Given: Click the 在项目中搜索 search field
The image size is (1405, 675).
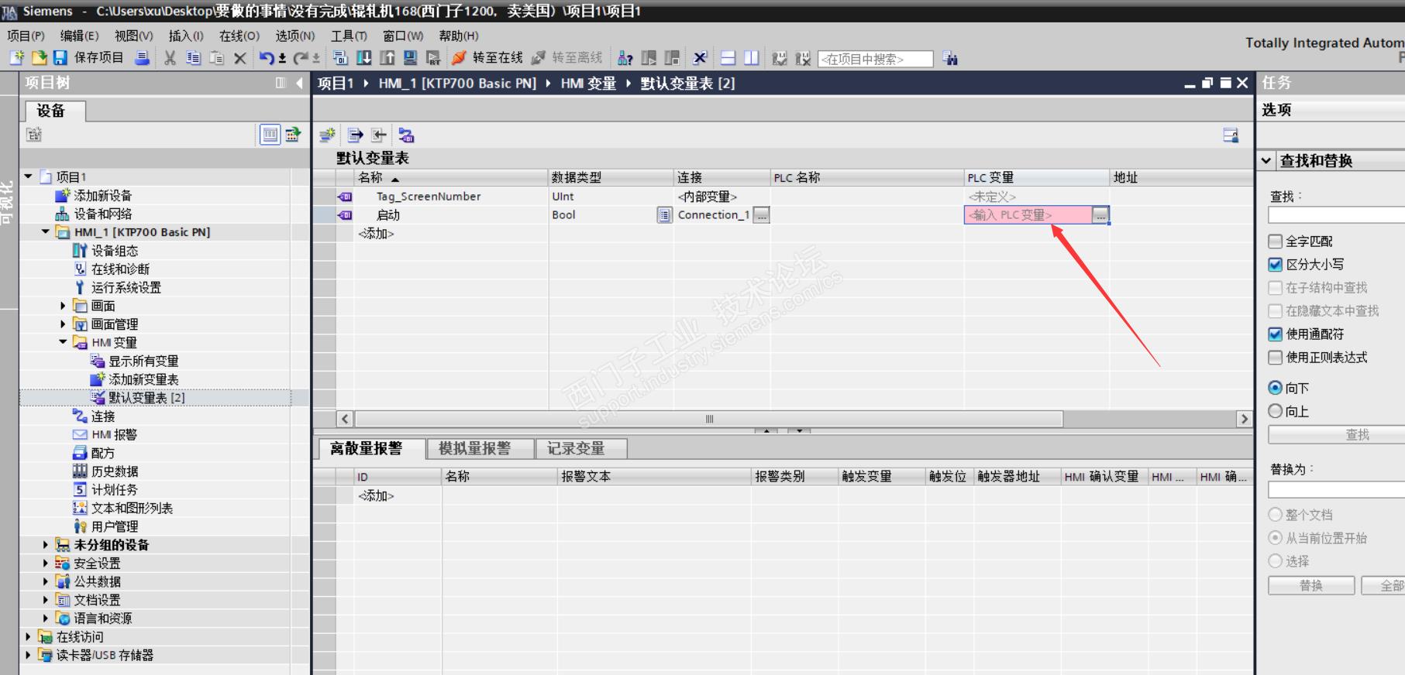Looking at the screenshot, I should [876, 59].
